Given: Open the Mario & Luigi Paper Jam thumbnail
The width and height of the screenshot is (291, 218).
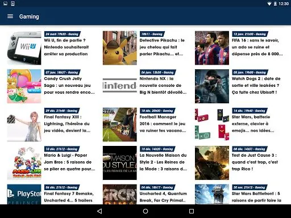Looking at the screenshot, I should coord(24,163).
